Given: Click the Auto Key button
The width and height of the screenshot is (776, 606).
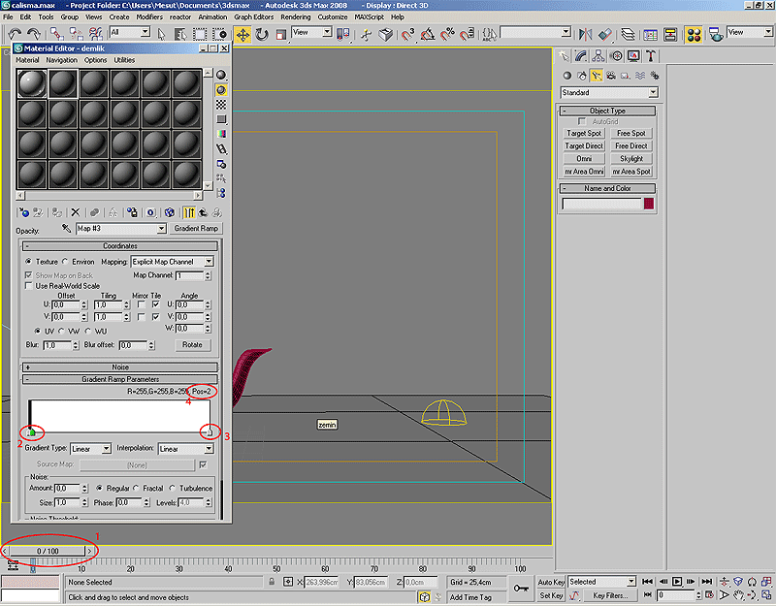Looking at the screenshot, I should [551, 582].
